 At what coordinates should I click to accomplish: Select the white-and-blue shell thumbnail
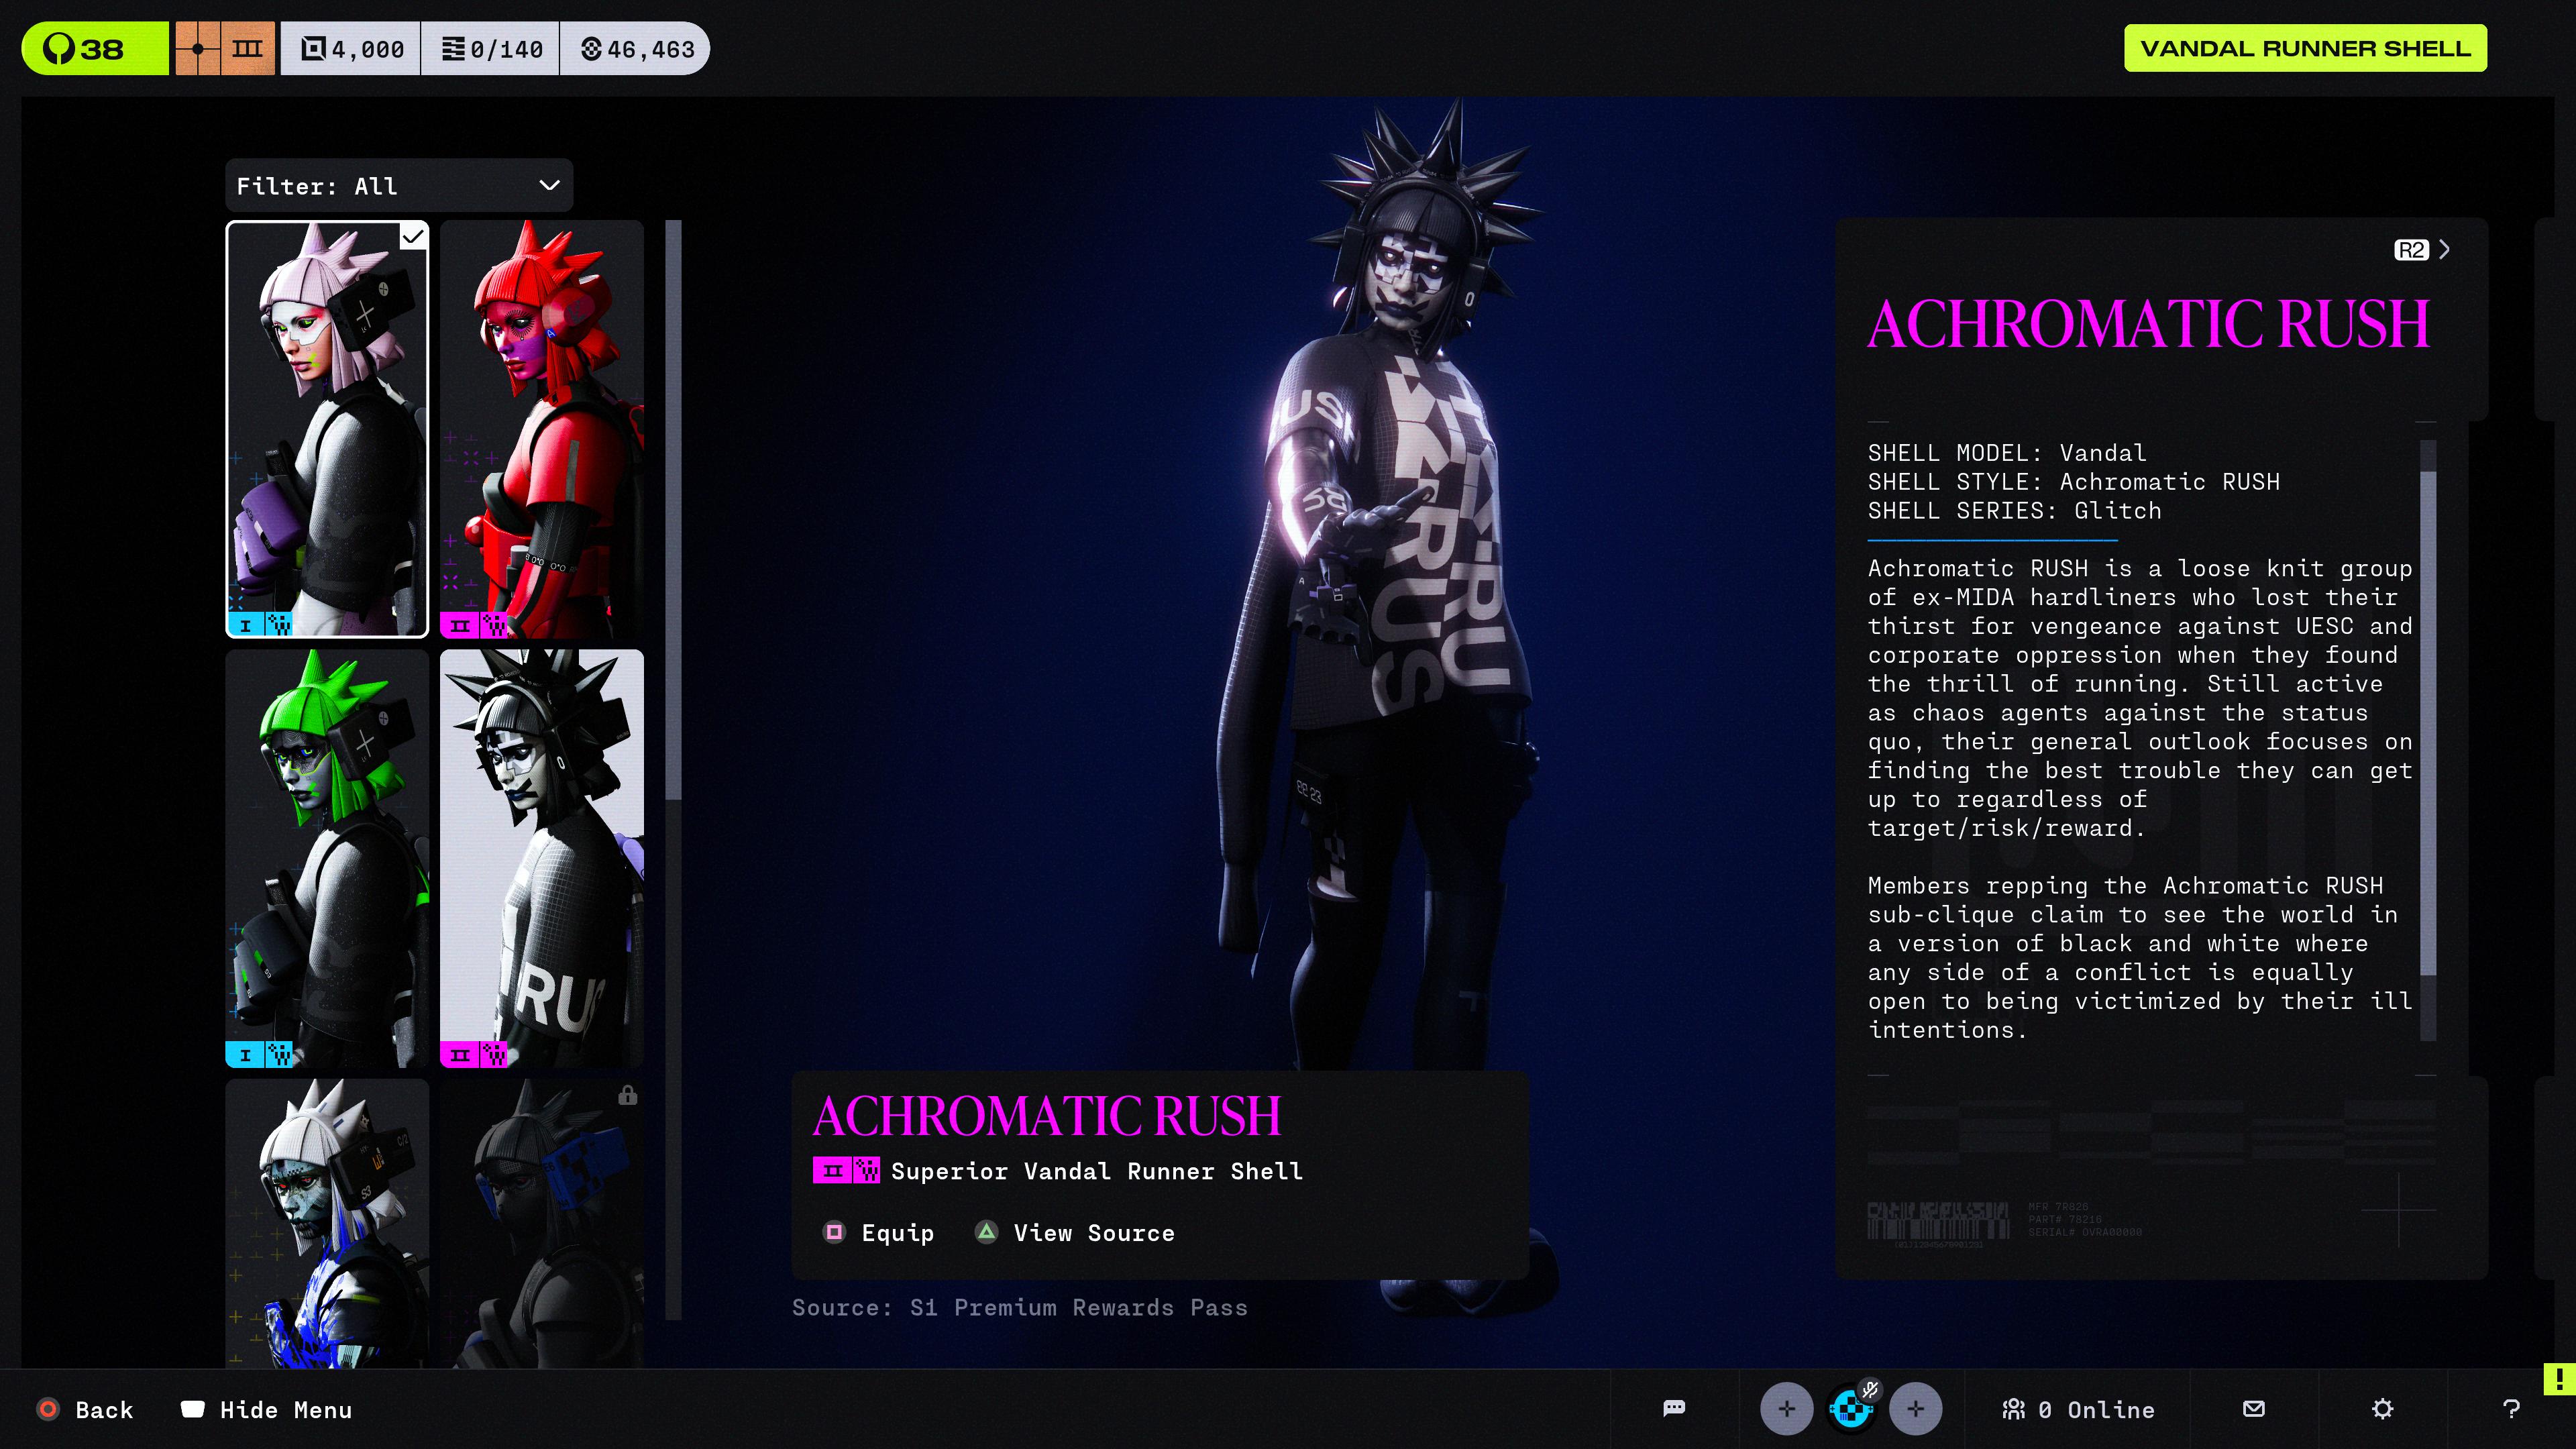(x=327, y=1222)
